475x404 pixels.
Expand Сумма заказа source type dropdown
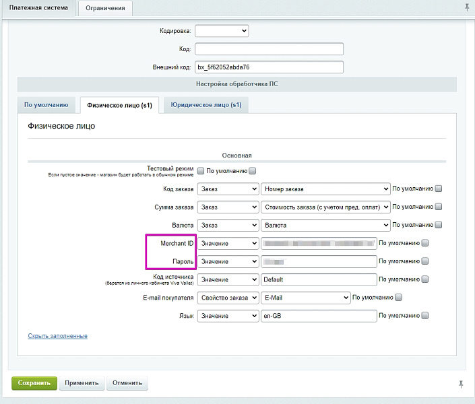tap(228, 207)
